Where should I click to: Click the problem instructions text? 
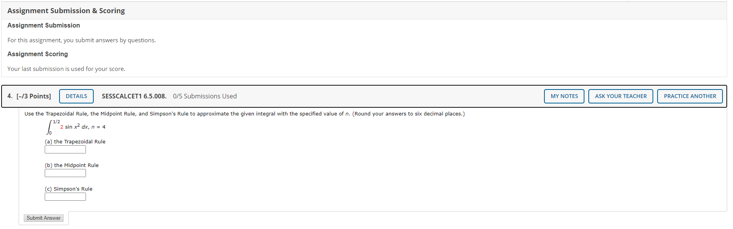pos(245,114)
